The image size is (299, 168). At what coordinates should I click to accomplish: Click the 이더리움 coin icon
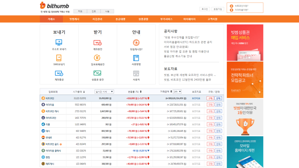43,105
